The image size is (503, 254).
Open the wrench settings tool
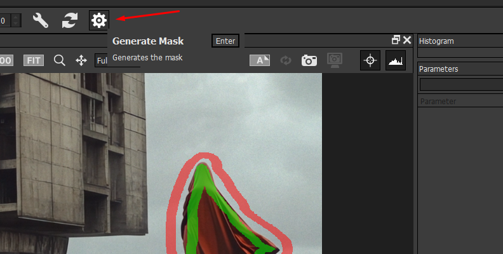41,20
